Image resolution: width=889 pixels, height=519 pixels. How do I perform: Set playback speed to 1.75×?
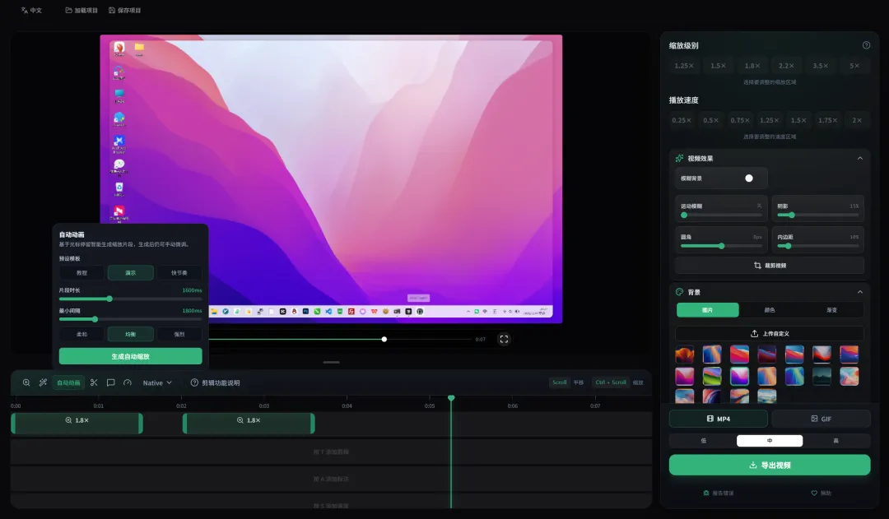coord(828,120)
